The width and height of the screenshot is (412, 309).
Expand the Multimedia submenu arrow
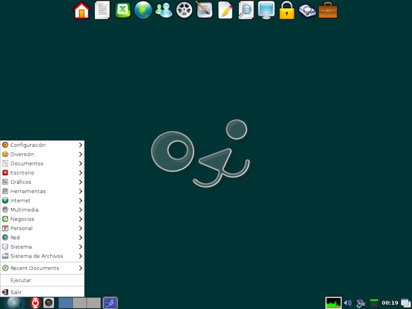(x=80, y=209)
